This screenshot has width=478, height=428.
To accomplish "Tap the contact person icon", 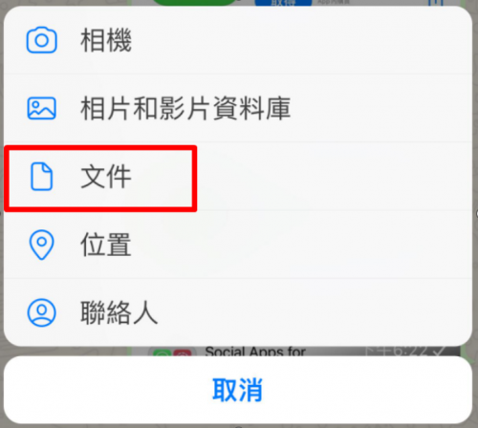I will tap(42, 312).
